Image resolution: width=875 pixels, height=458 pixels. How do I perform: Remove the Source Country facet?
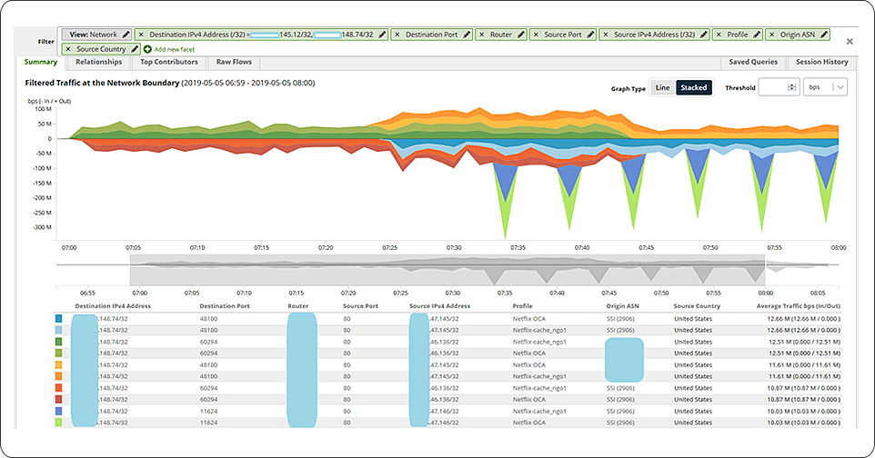point(68,49)
